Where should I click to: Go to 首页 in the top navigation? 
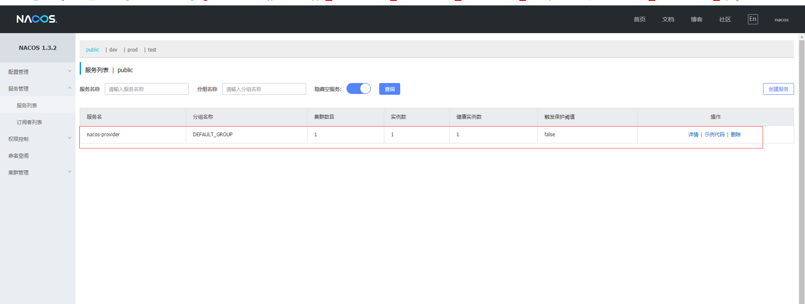640,19
